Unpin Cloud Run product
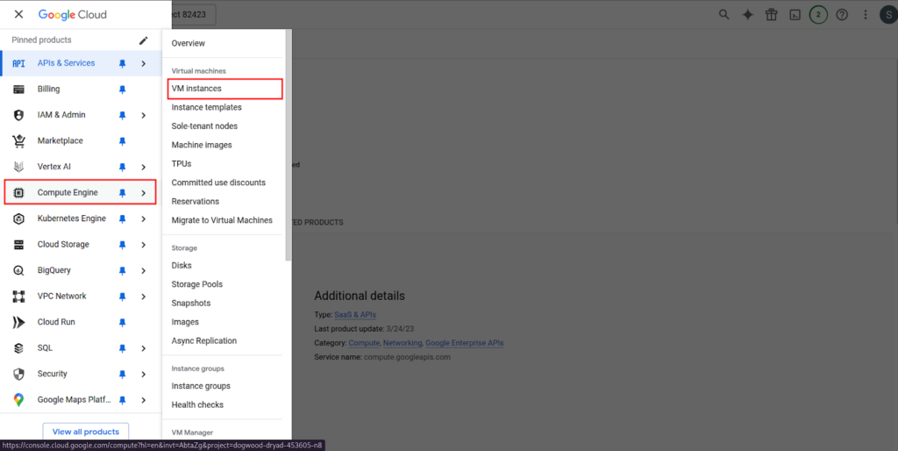 (122, 323)
